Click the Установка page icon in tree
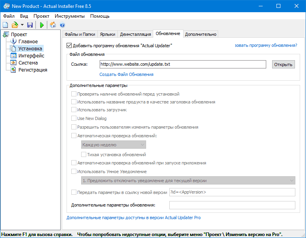 pyautogui.click(x=13, y=48)
